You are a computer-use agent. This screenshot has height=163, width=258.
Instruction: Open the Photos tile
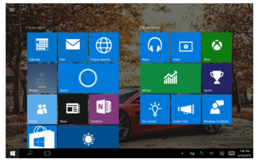click(x=42, y=78)
